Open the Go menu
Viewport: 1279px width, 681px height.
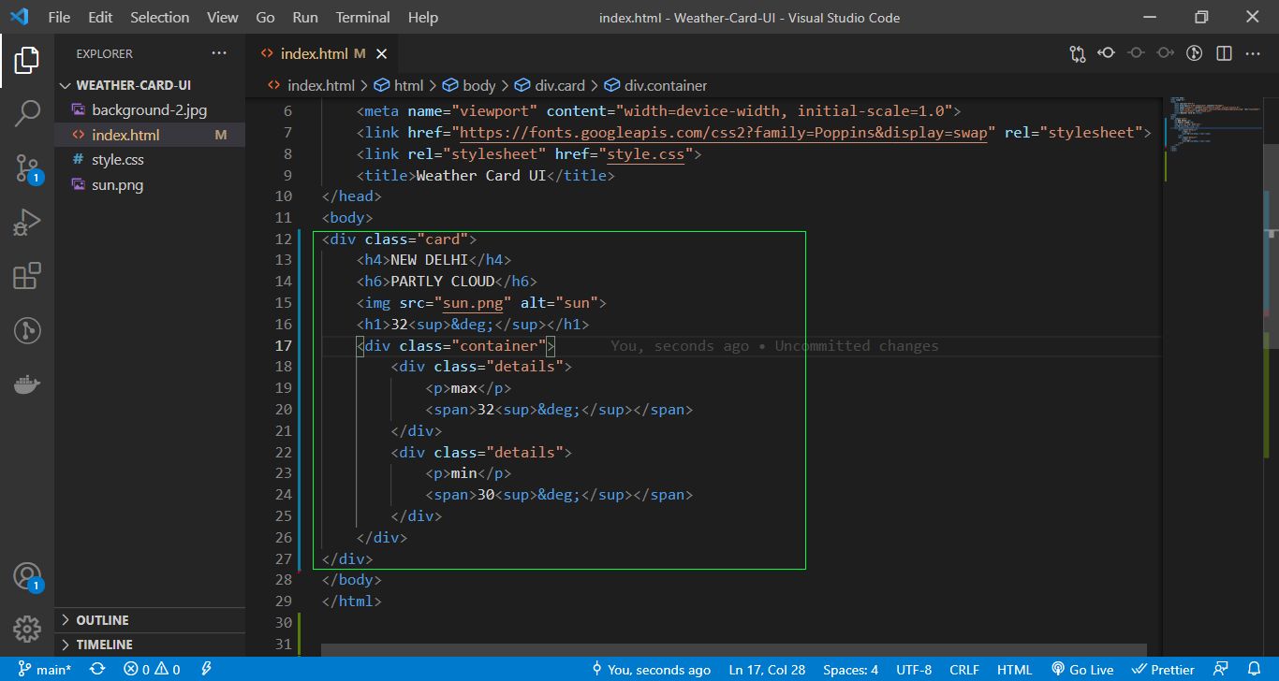(265, 18)
